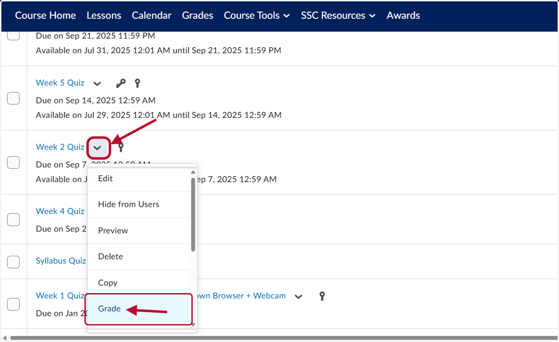559x342 pixels.
Task: Open the Awards page
Action: click(403, 15)
